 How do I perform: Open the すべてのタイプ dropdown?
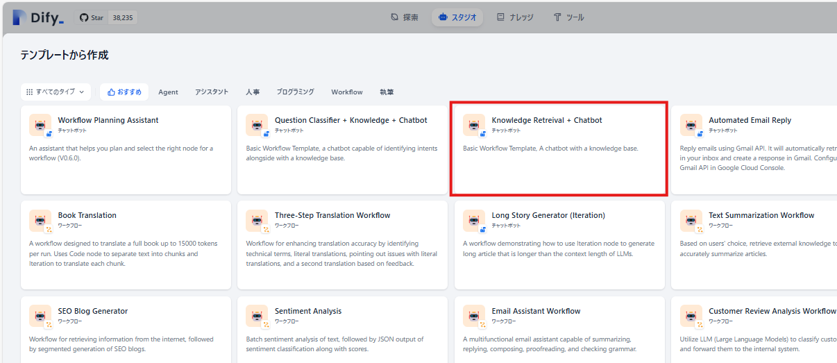coord(56,92)
